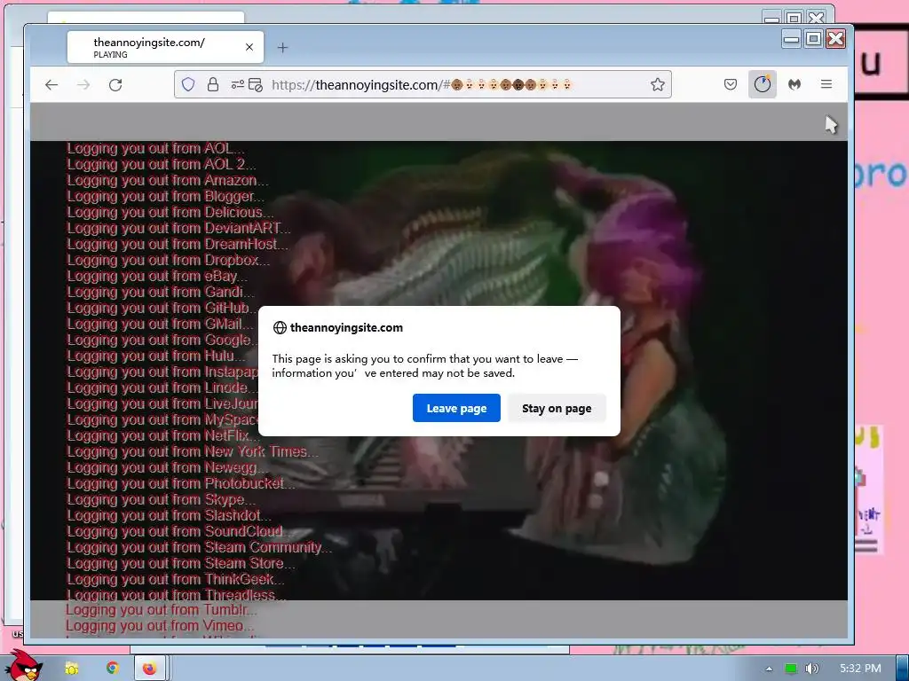Screen dimensions: 909x681
Task: Click the Leave page button
Action: click(456, 408)
